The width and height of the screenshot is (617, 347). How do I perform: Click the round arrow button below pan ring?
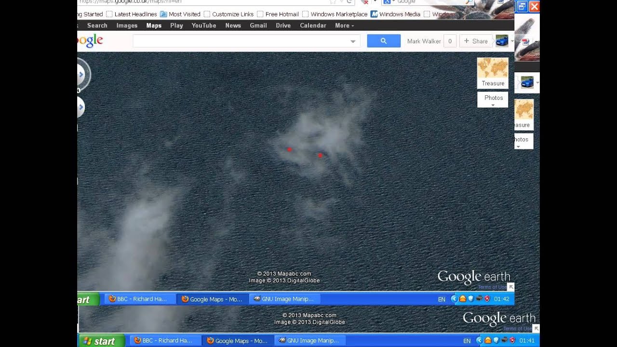(80, 107)
